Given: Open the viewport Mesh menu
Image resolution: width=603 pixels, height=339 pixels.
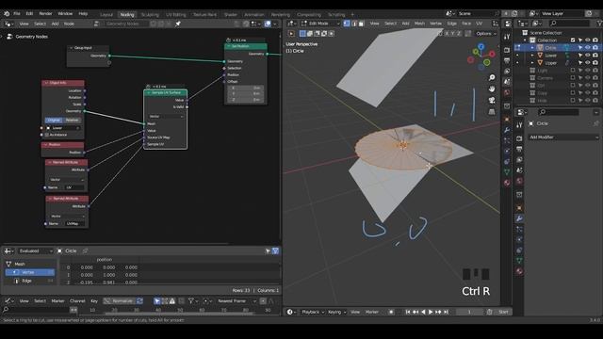Looking at the screenshot, I should [x=419, y=24].
